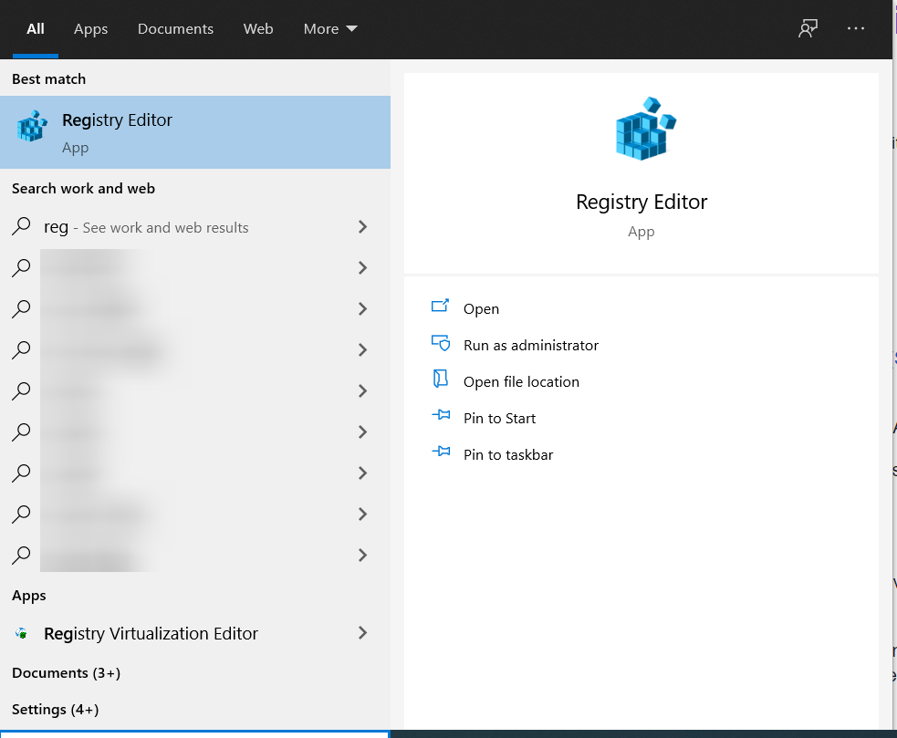The image size is (897, 738).
Task: Click the Run as administrator shield icon
Action: coord(441,344)
